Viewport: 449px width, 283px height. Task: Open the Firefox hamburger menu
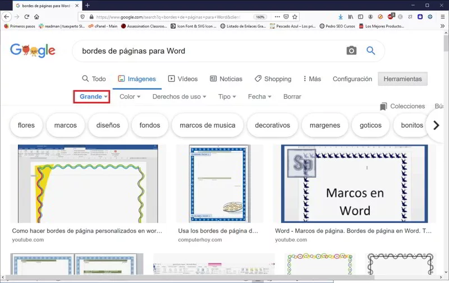pyautogui.click(x=442, y=17)
